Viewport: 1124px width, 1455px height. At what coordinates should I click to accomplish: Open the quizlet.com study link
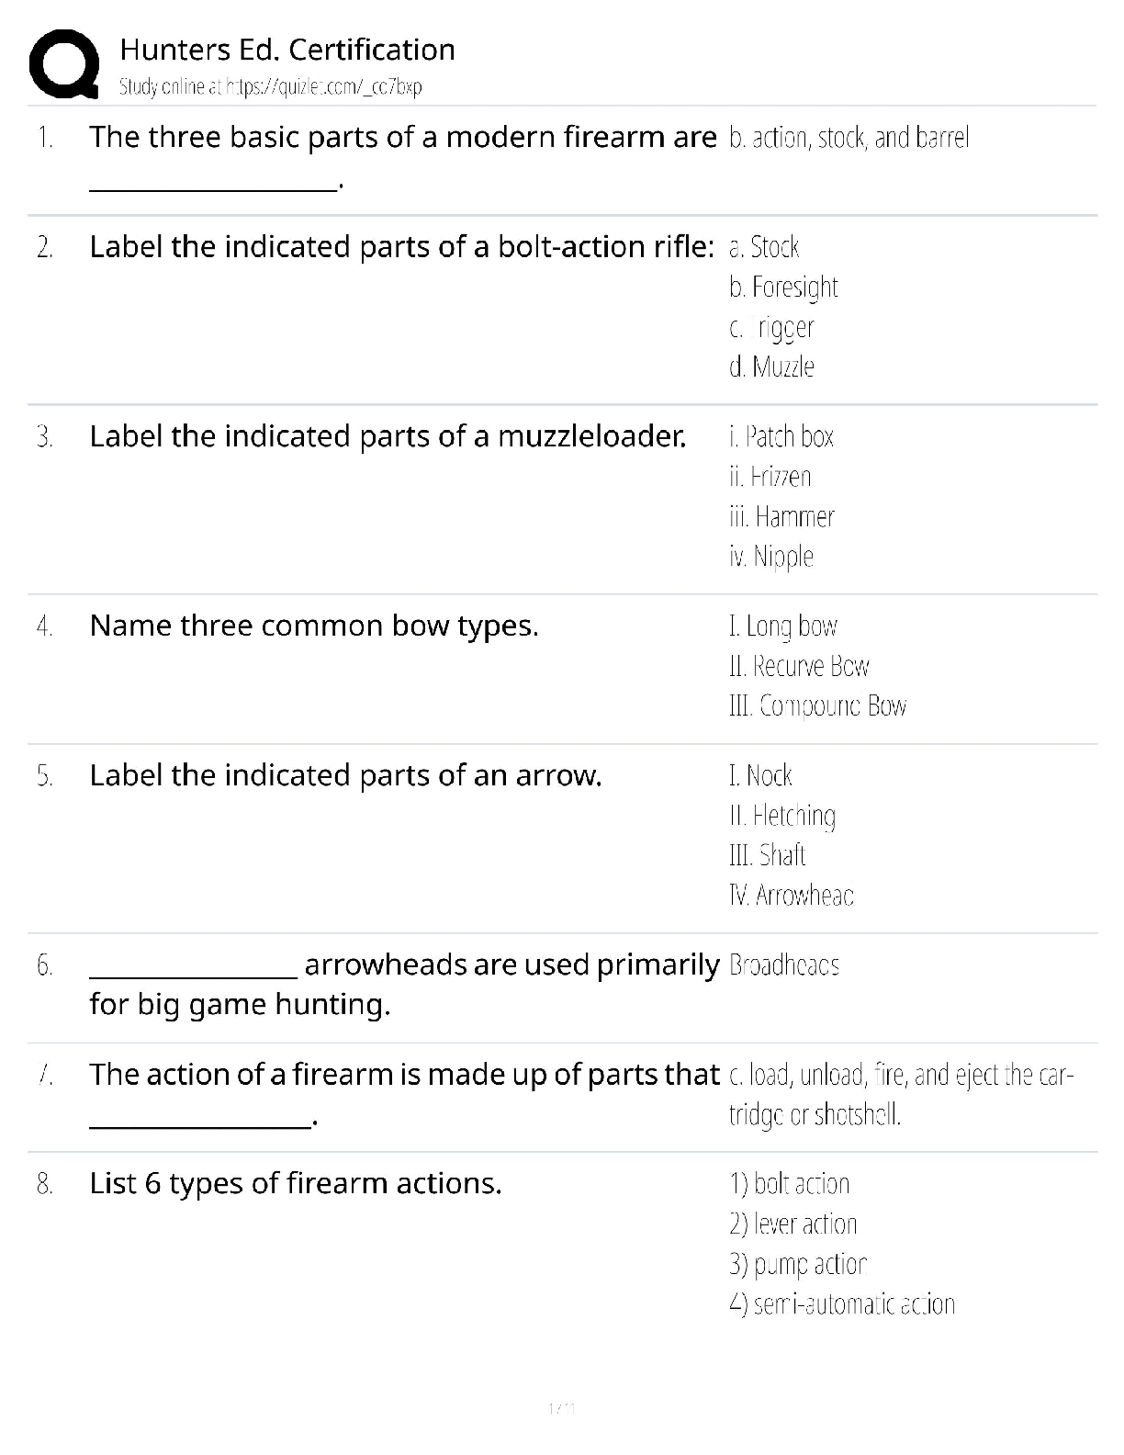coord(270,87)
